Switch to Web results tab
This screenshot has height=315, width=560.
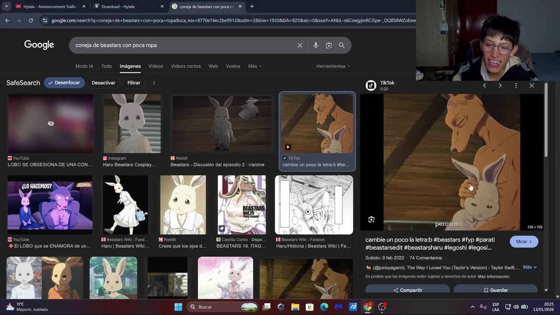coord(213,66)
